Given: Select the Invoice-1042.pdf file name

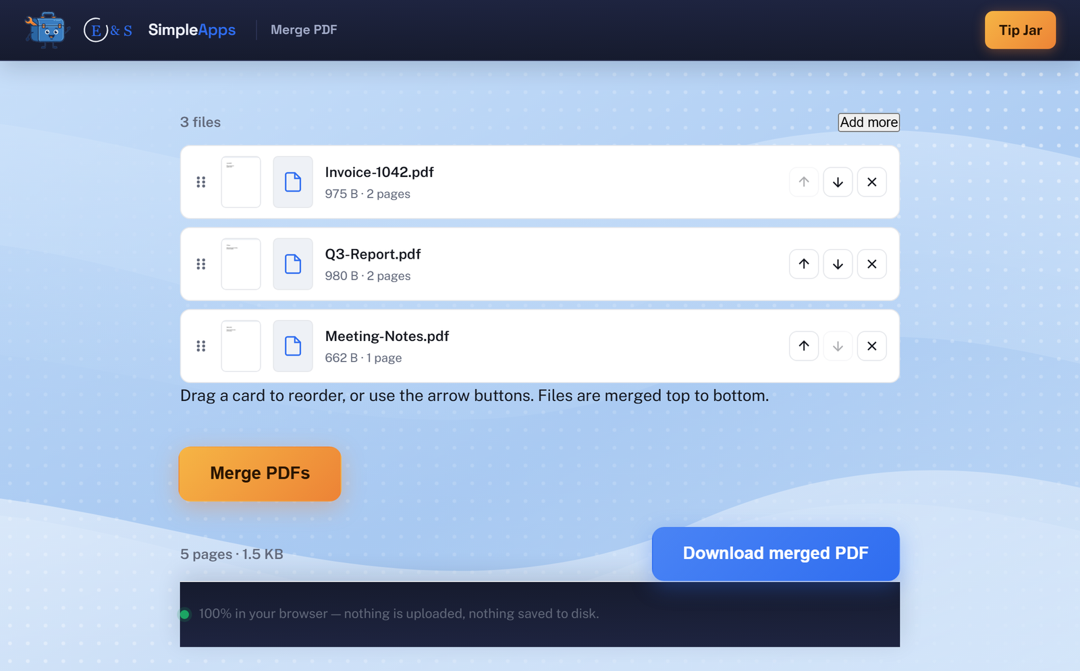Looking at the screenshot, I should pos(379,172).
